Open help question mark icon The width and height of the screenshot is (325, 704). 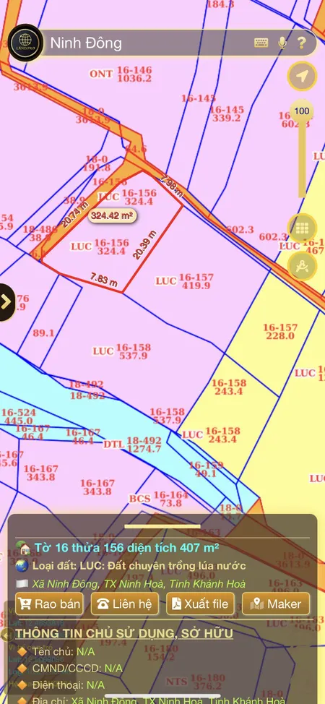pyautogui.click(x=301, y=43)
